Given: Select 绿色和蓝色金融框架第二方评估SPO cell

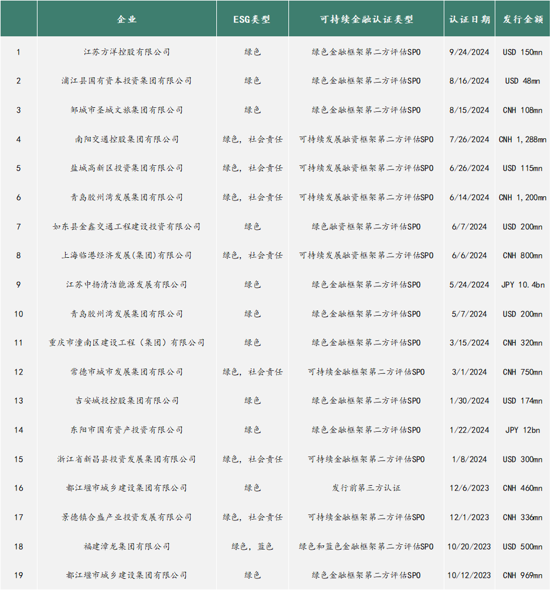Looking at the screenshot, I should click(366, 547).
